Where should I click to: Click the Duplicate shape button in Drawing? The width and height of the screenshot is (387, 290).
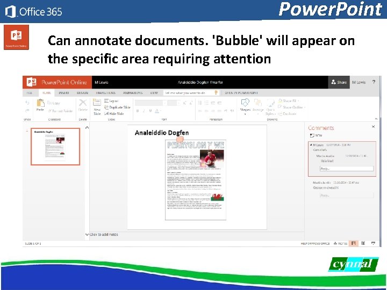[287, 114]
